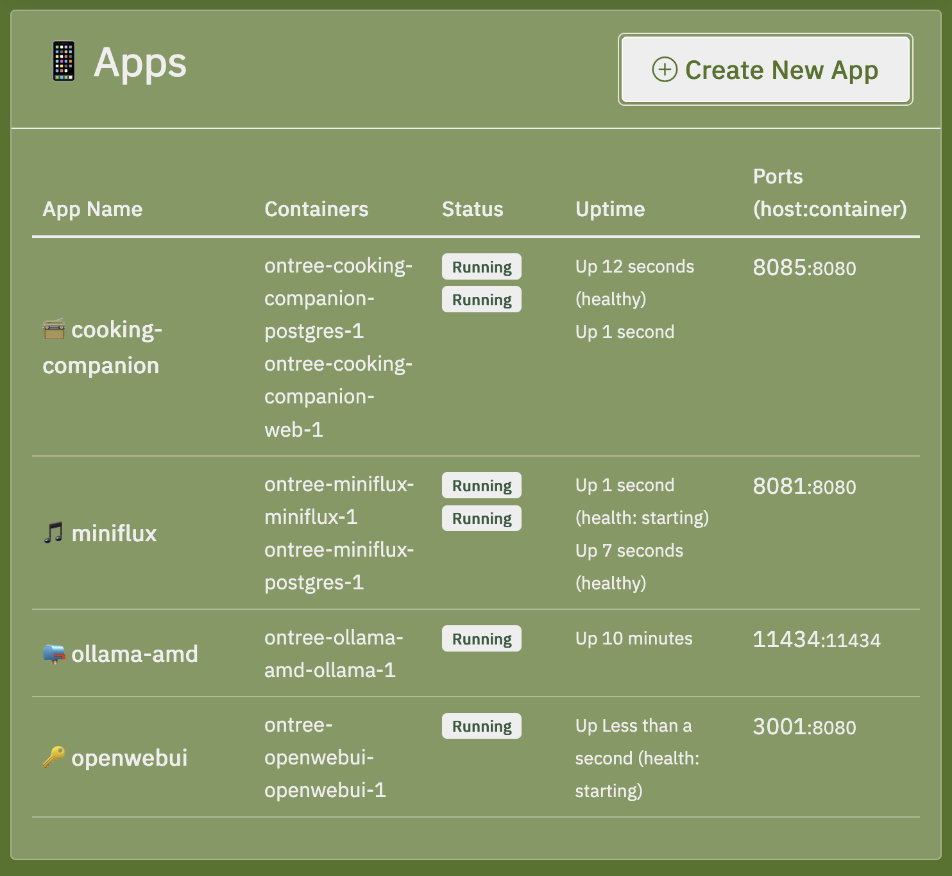
Task: Select the Status column header
Action: click(x=472, y=208)
